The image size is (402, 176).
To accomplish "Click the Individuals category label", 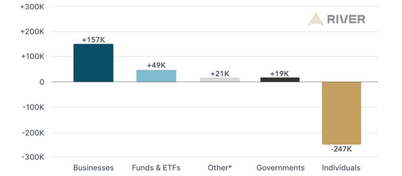I will pos(341,168).
